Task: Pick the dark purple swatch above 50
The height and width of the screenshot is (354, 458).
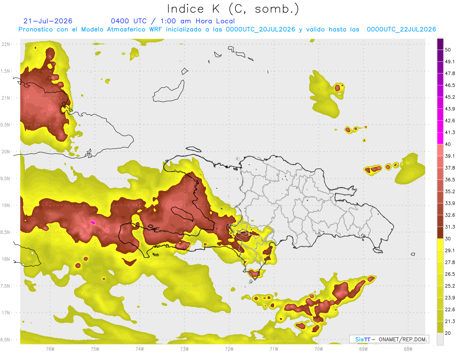Action: point(440,44)
